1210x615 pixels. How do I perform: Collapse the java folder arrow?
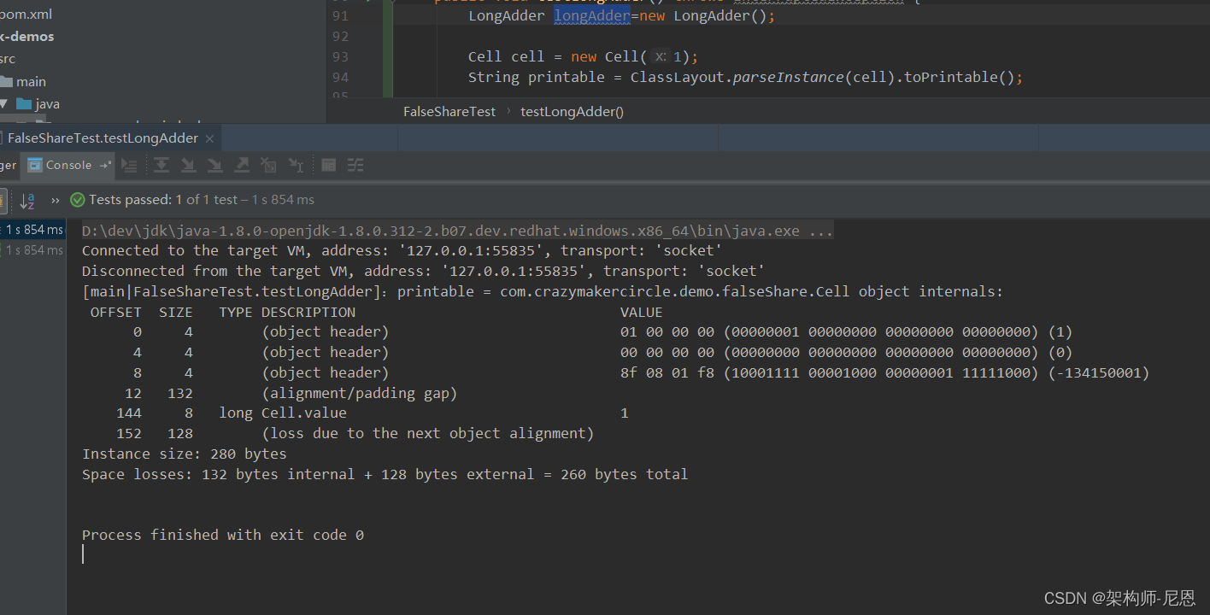5,103
